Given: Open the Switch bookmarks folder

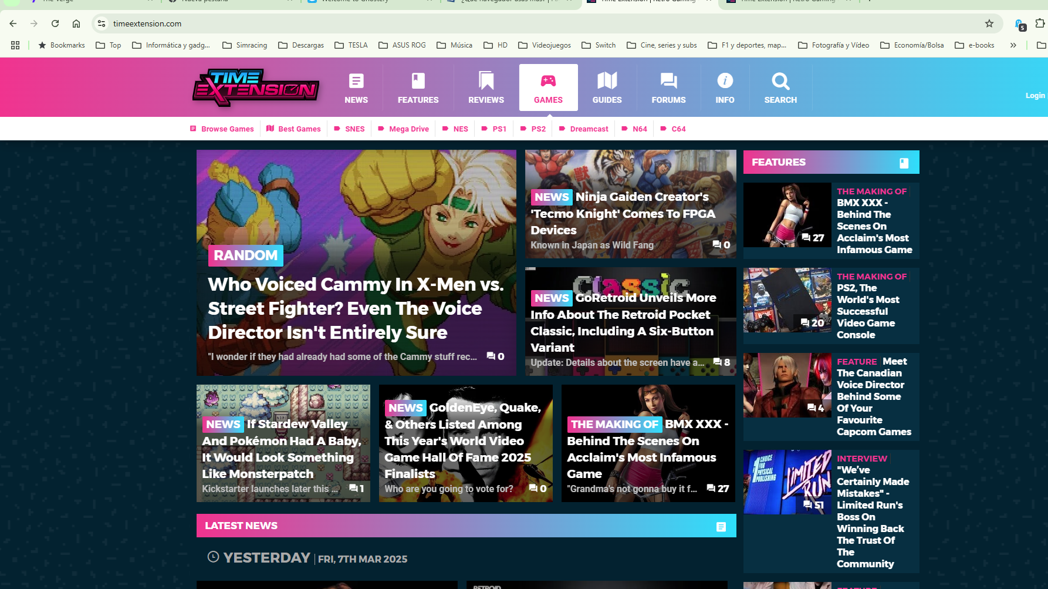Looking at the screenshot, I should 599,45.
